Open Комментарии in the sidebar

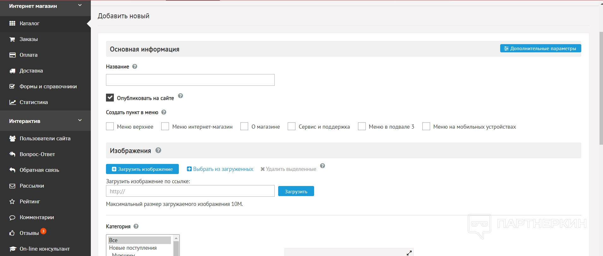[45, 217]
